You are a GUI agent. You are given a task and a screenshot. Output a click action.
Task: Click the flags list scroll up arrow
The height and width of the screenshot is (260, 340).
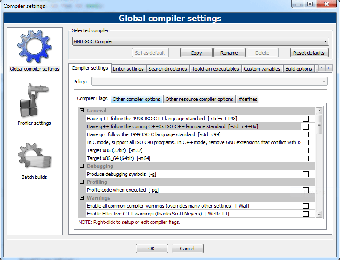coord(319,111)
